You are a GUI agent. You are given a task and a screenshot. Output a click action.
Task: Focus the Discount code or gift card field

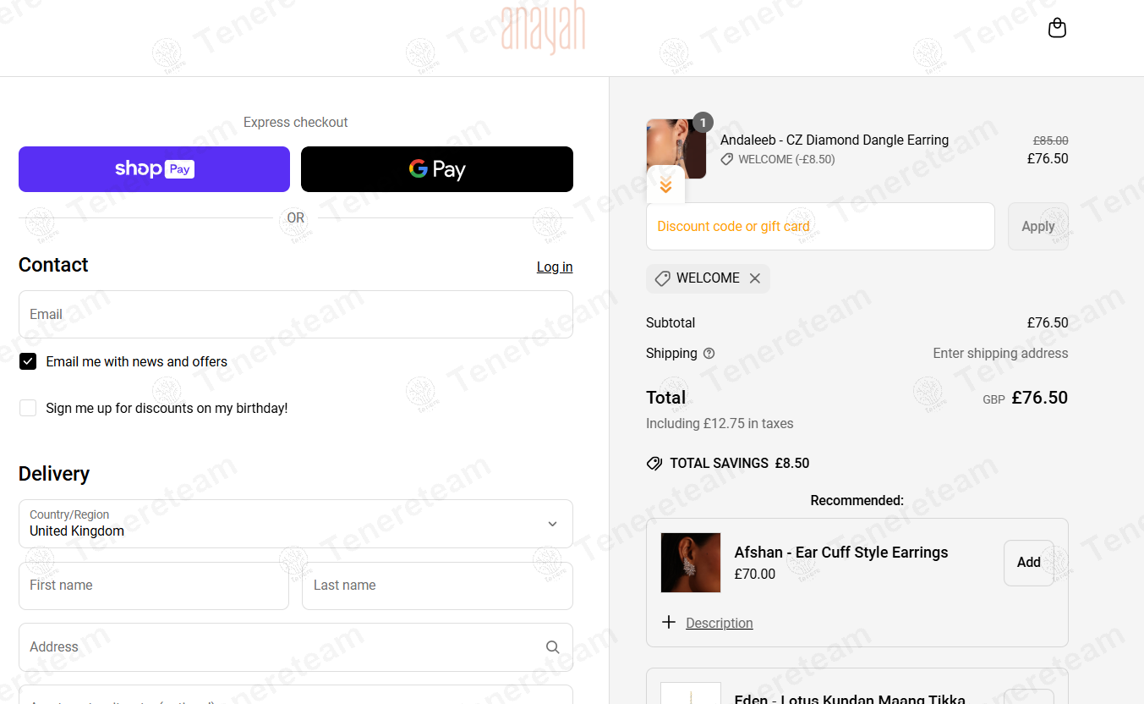820,227
